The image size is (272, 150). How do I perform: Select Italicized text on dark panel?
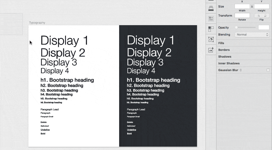pos(131,126)
